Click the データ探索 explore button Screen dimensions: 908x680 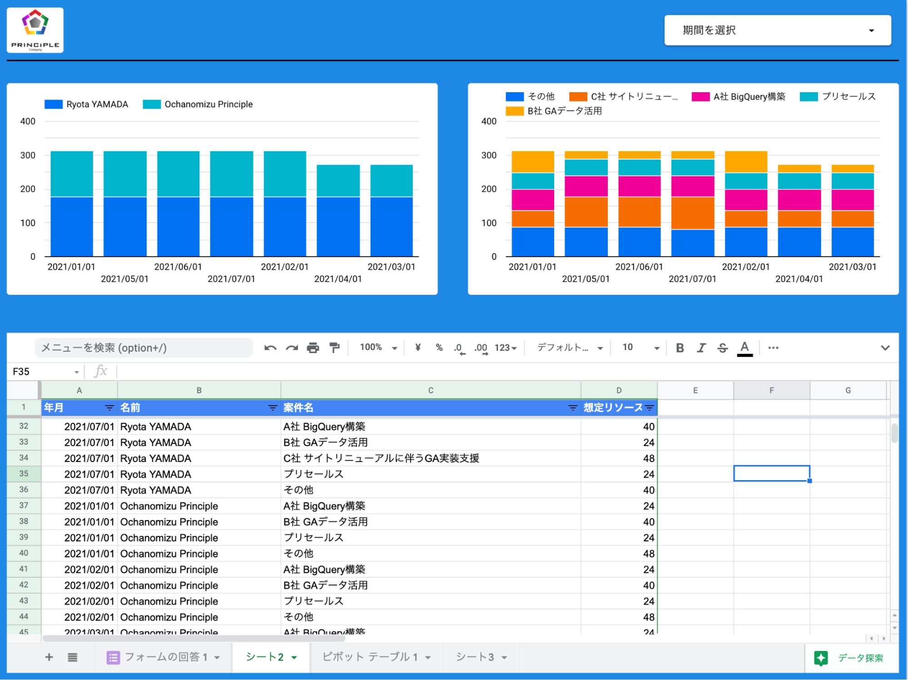(x=850, y=658)
